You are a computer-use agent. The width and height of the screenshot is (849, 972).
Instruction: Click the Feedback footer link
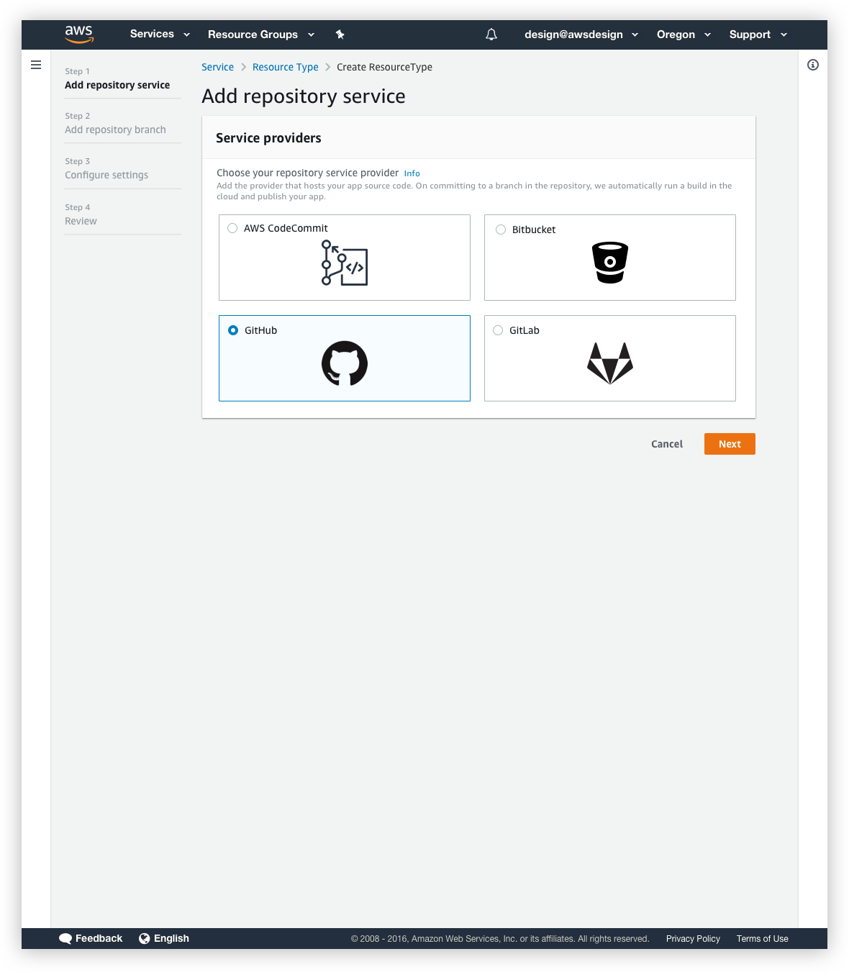pos(99,938)
